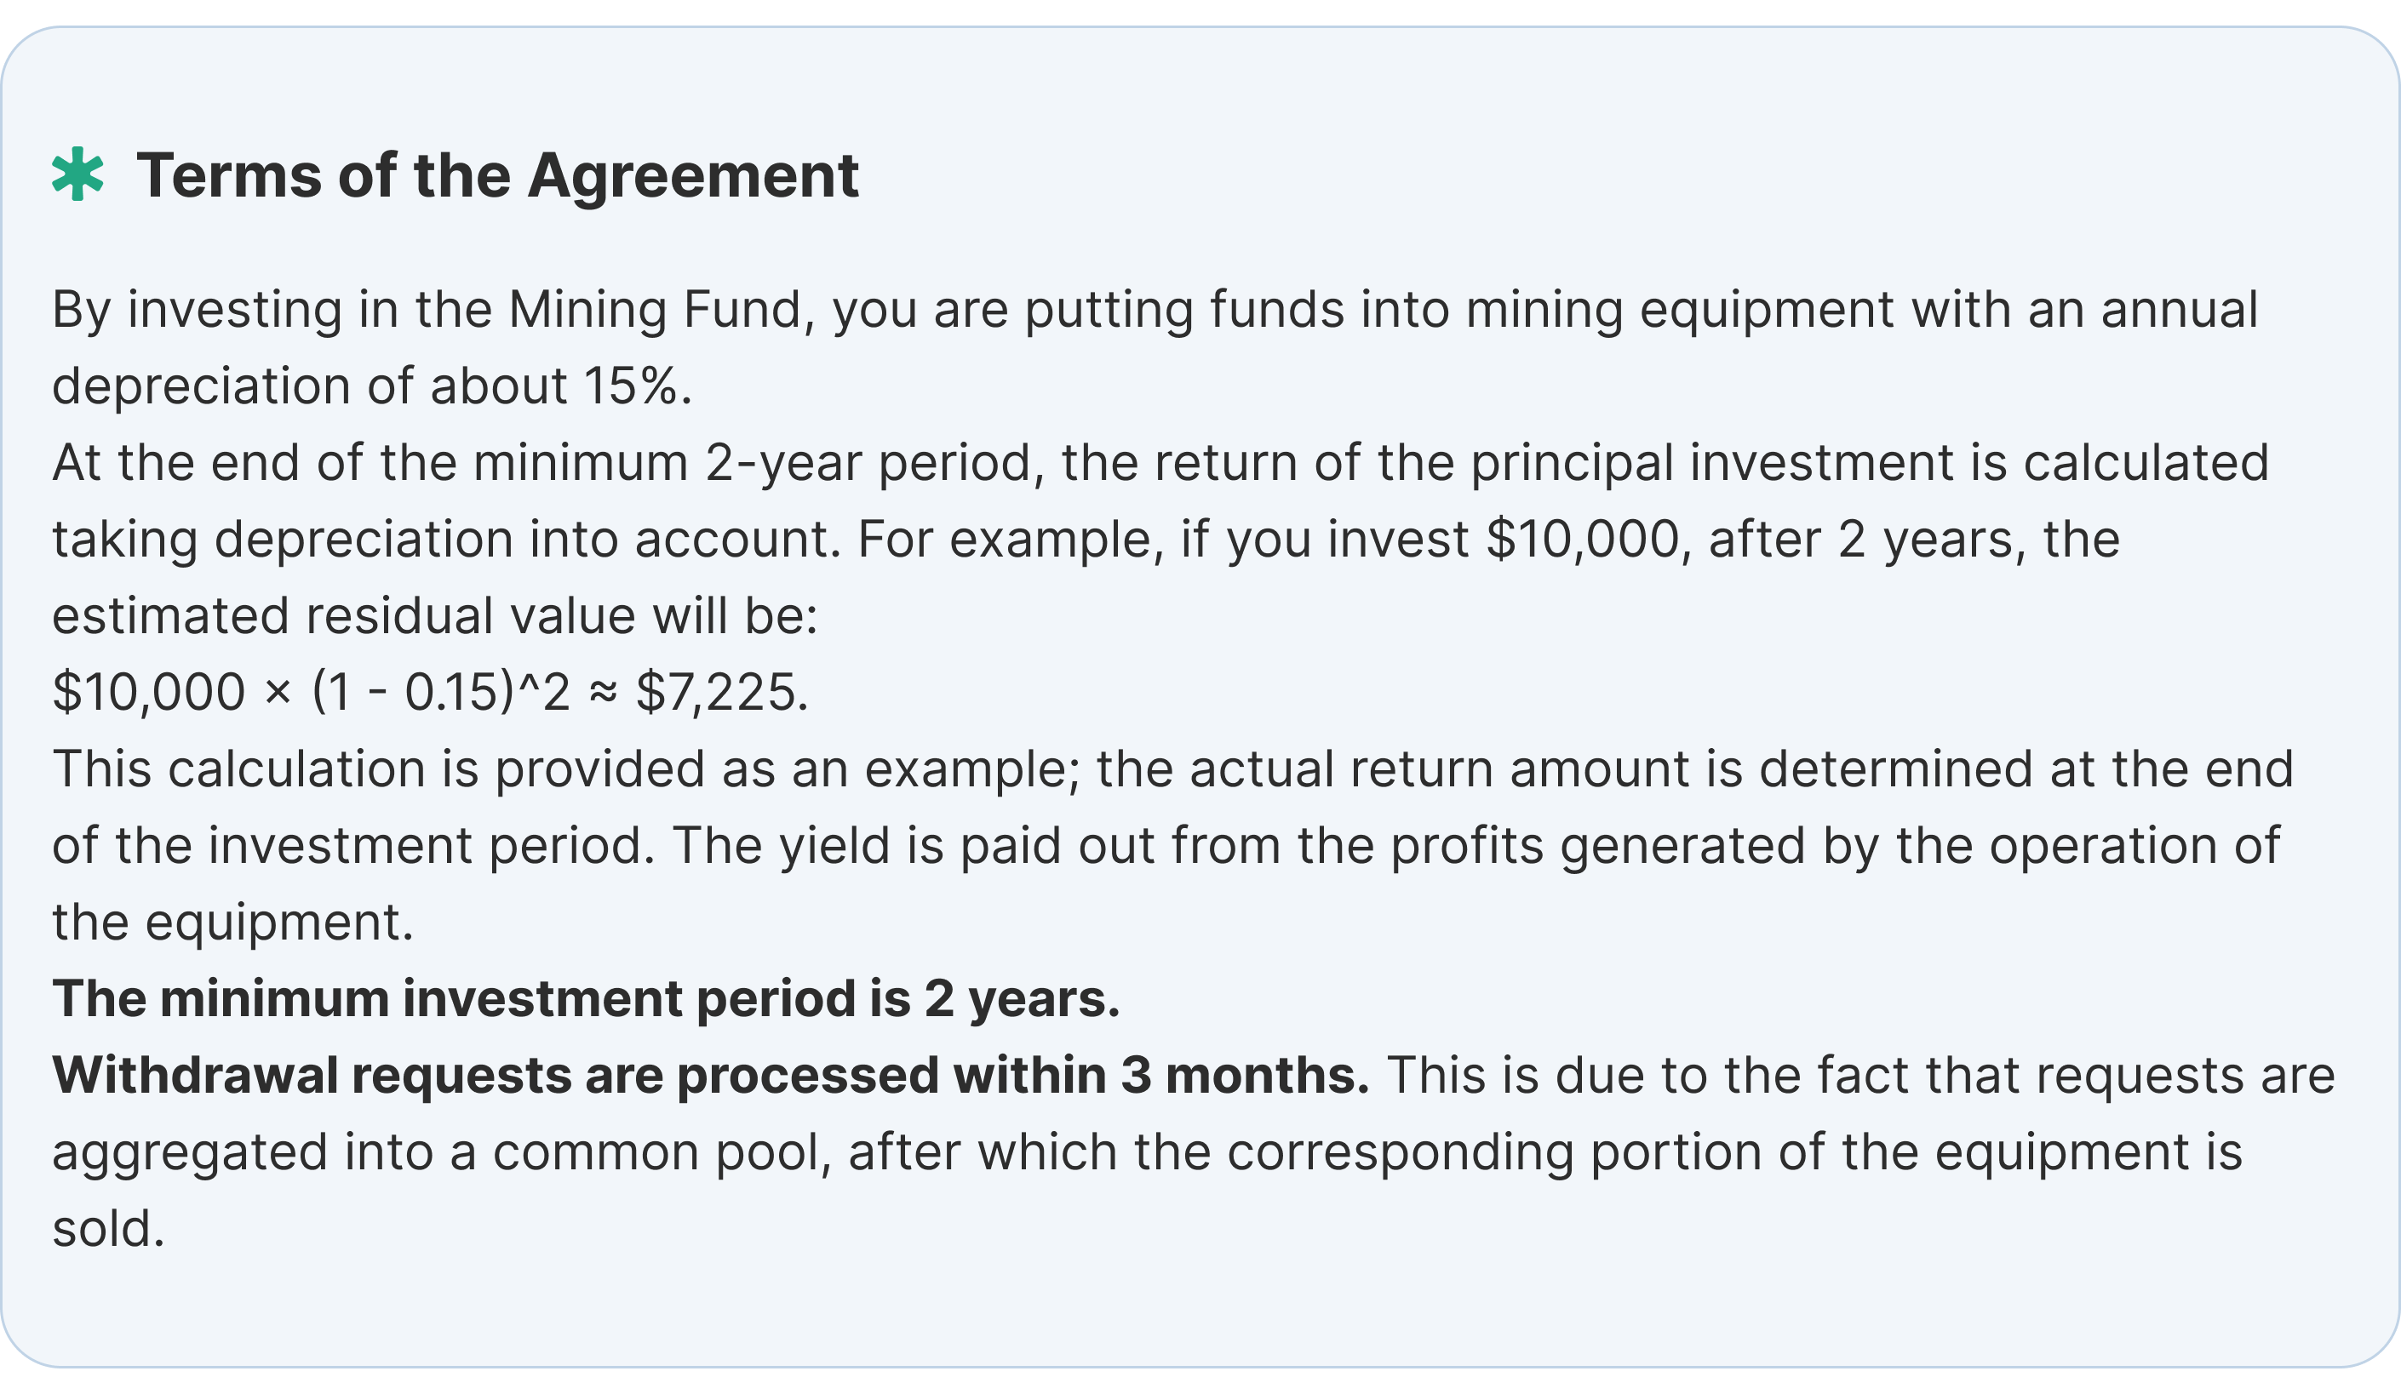The image size is (2401, 1394).
Task: Click the "Terms of the Agreement" heading
Action: [497, 176]
